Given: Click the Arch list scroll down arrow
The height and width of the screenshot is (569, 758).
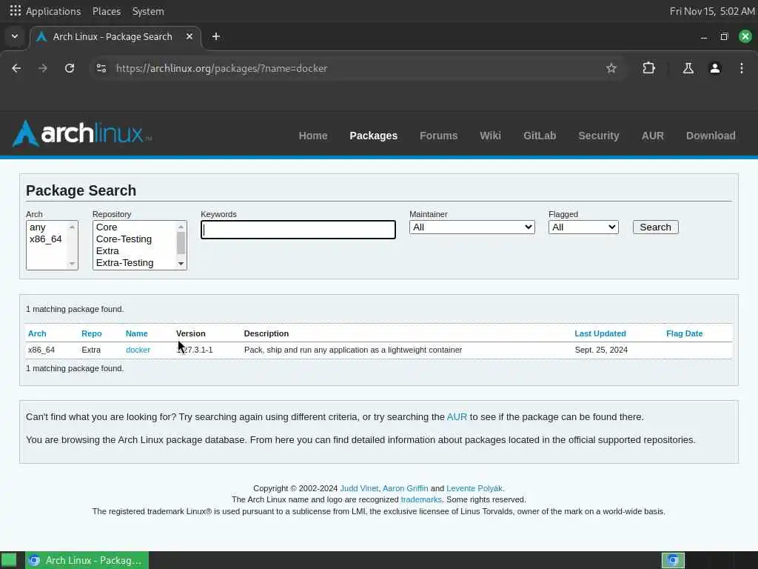Looking at the screenshot, I should point(72,264).
